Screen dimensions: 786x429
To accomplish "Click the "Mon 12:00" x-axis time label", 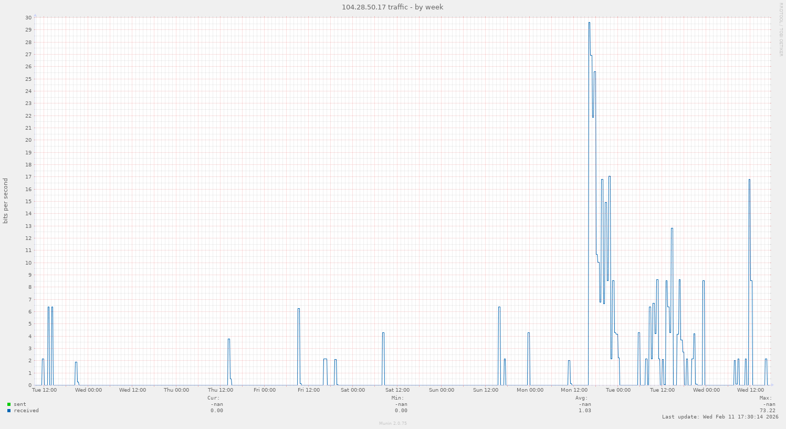I will pos(574,390).
